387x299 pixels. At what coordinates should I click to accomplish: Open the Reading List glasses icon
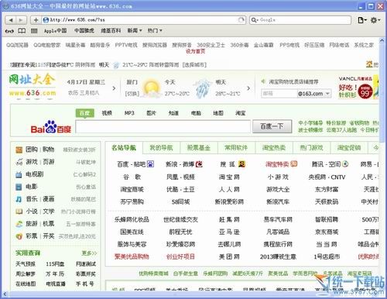coord(9,31)
